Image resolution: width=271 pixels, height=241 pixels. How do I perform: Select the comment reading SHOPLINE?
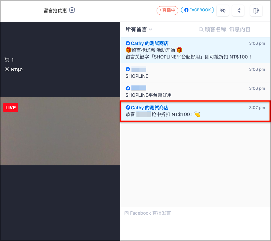tap(195, 73)
